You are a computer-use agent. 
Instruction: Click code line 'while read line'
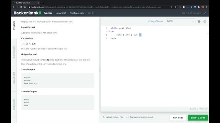coord(121,28)
